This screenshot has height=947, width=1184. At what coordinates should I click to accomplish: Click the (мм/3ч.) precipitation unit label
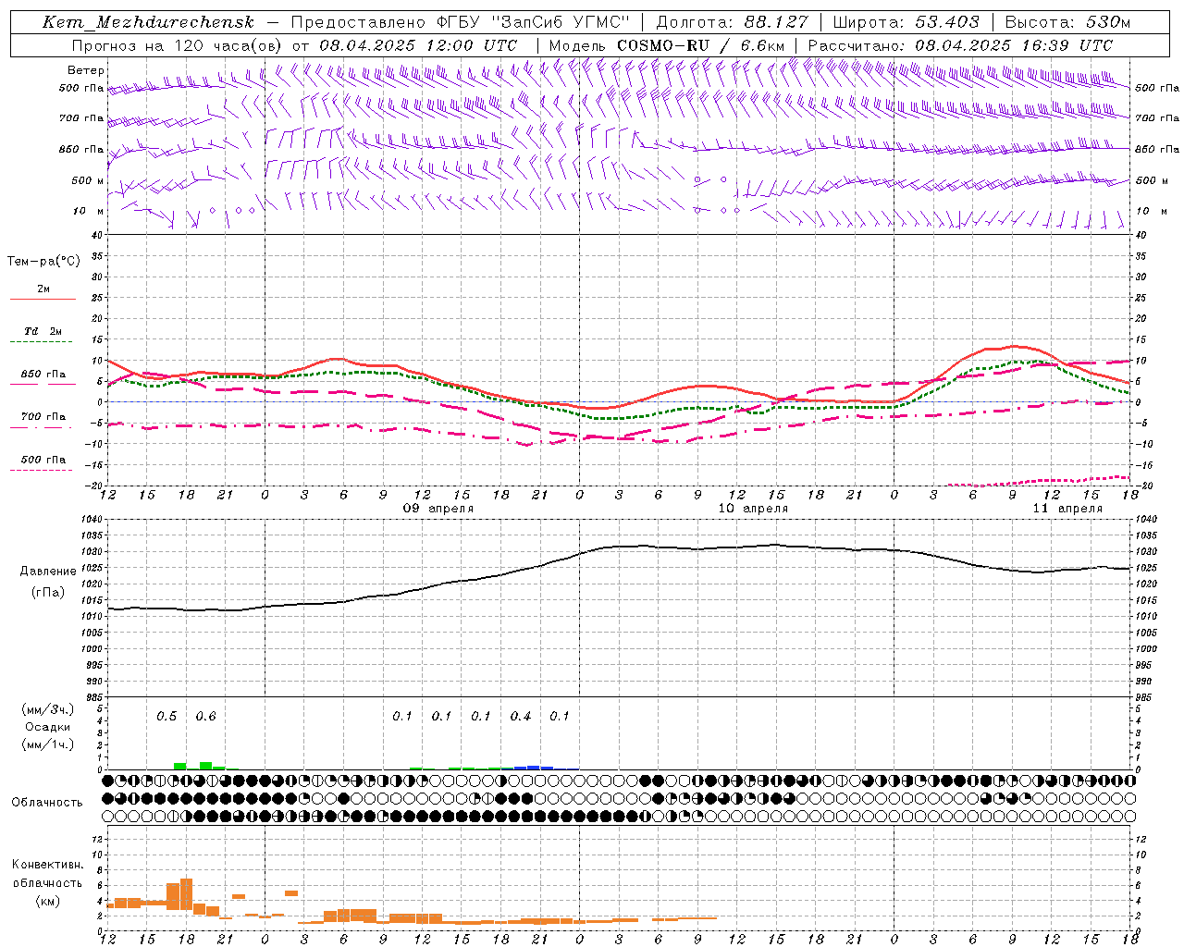[48, 709]
